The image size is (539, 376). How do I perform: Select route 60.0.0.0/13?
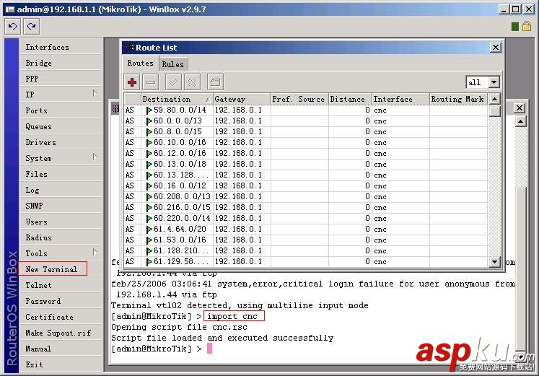coord(306,121)
